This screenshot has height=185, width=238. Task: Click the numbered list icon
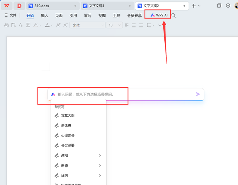[149, 25]
